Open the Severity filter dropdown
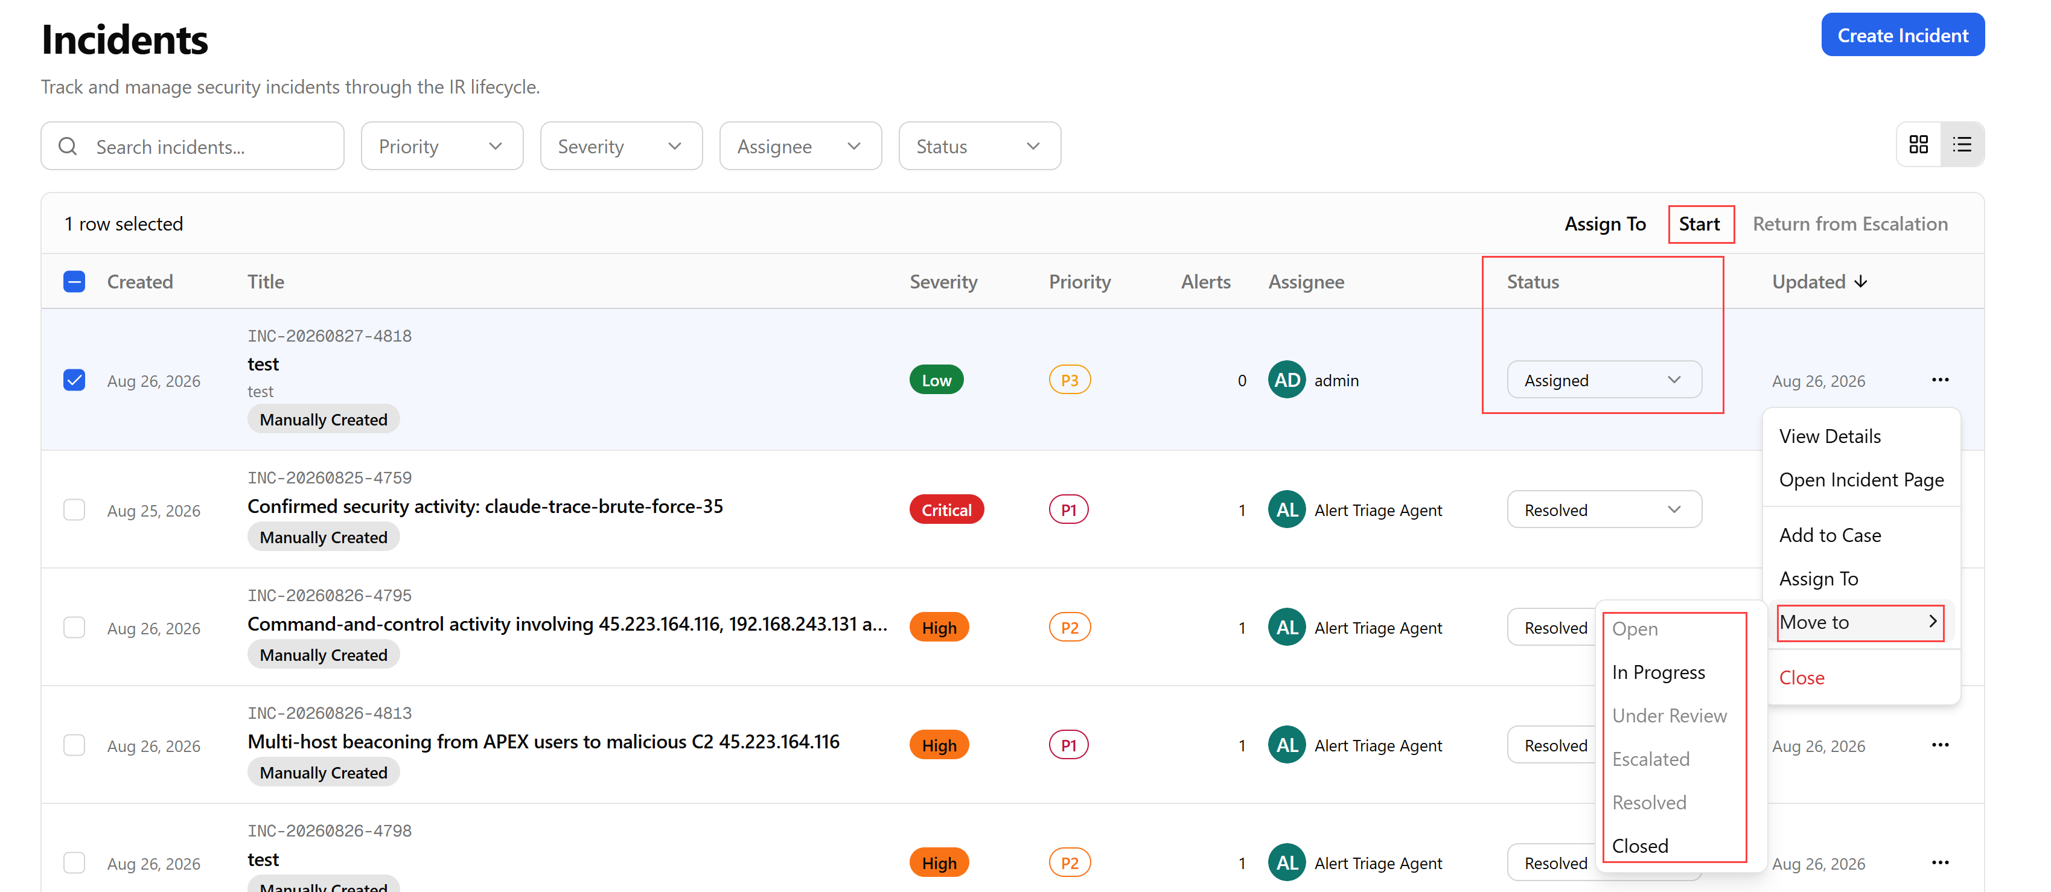 pos(621,147)
